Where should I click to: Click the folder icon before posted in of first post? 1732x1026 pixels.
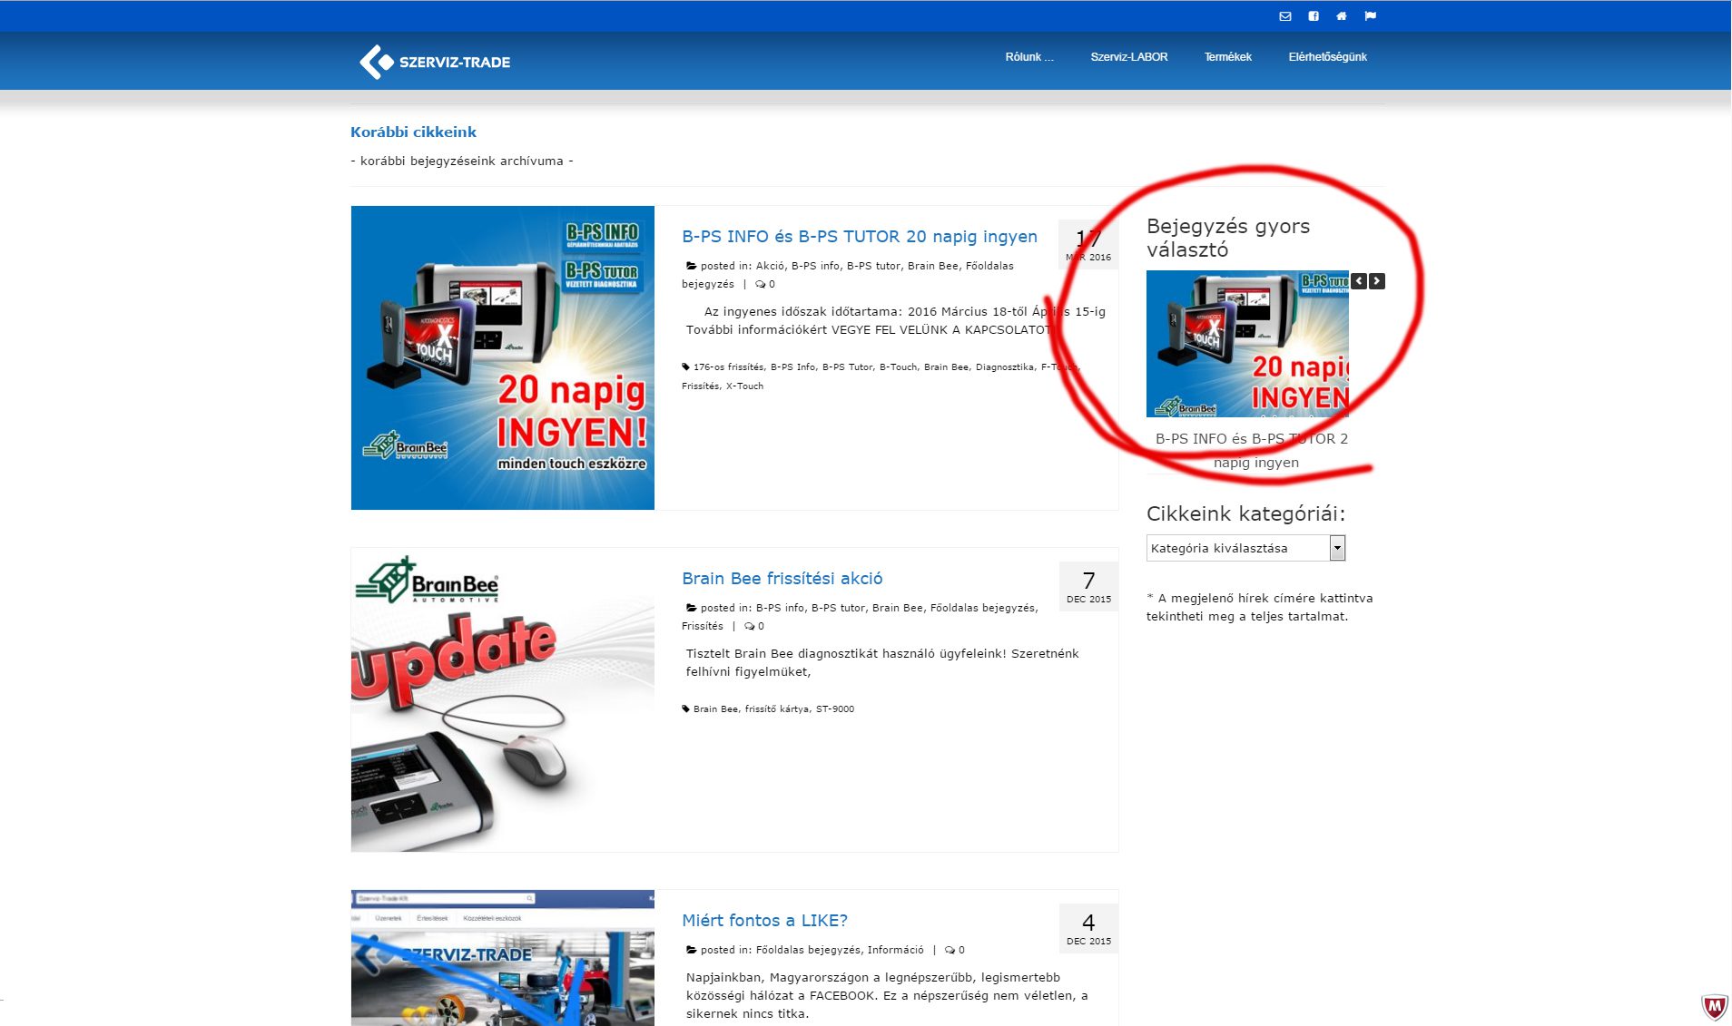click(691, 266)
